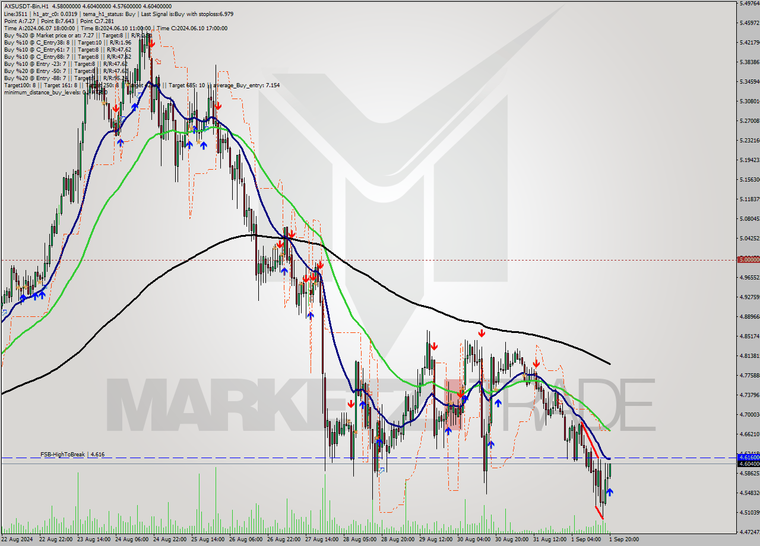Image resolution: width=760 pixels, height=546 pixels.
Task: Click the red 5.00000 price tag
Action: coord(748,259)
